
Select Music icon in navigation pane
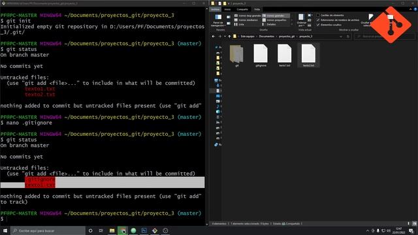pyautogui.click(x=218, y=106)
